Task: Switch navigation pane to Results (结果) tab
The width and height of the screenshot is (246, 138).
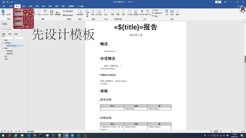Action: tap(16, 34)
